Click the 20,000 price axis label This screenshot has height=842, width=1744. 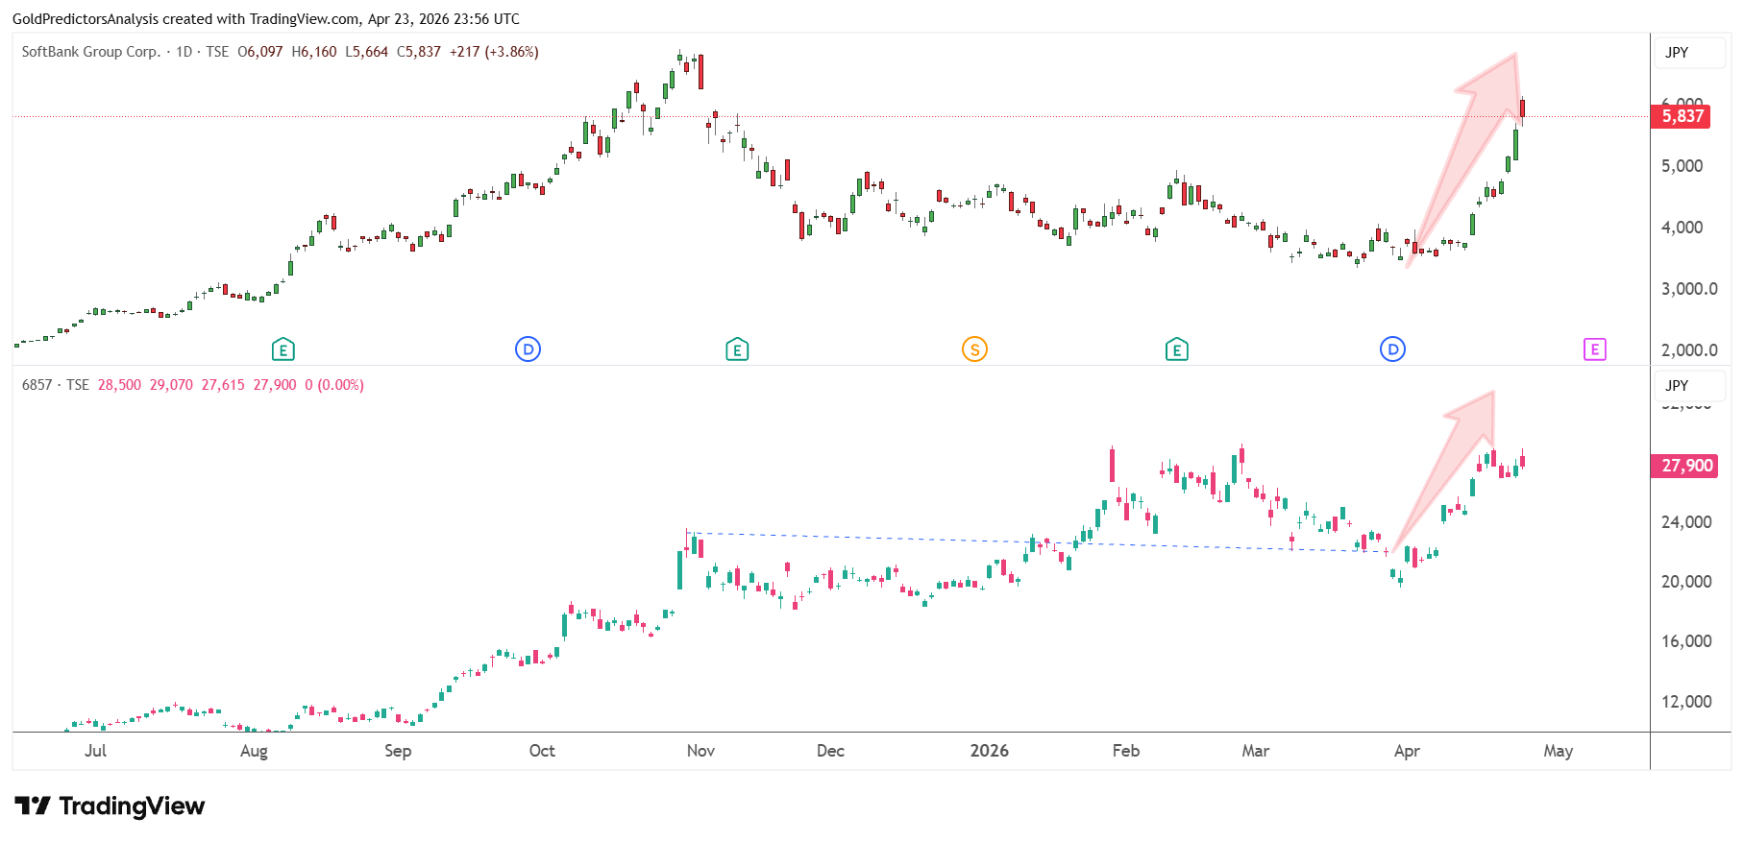pyautogui.click(x=1686, y=582)
